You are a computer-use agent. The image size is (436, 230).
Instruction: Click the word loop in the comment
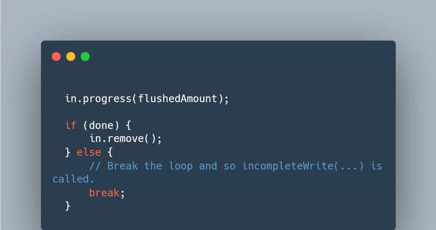[x=180, y=166]
